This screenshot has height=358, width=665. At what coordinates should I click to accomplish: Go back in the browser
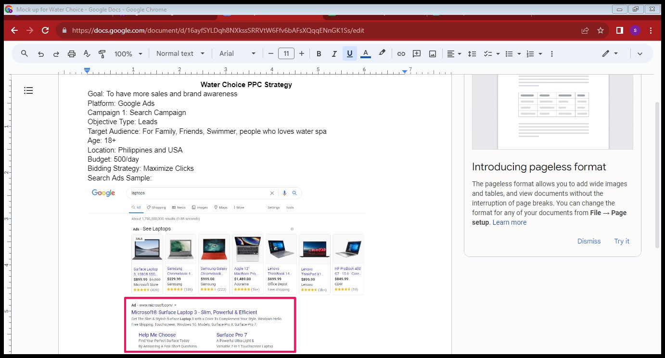14,30
